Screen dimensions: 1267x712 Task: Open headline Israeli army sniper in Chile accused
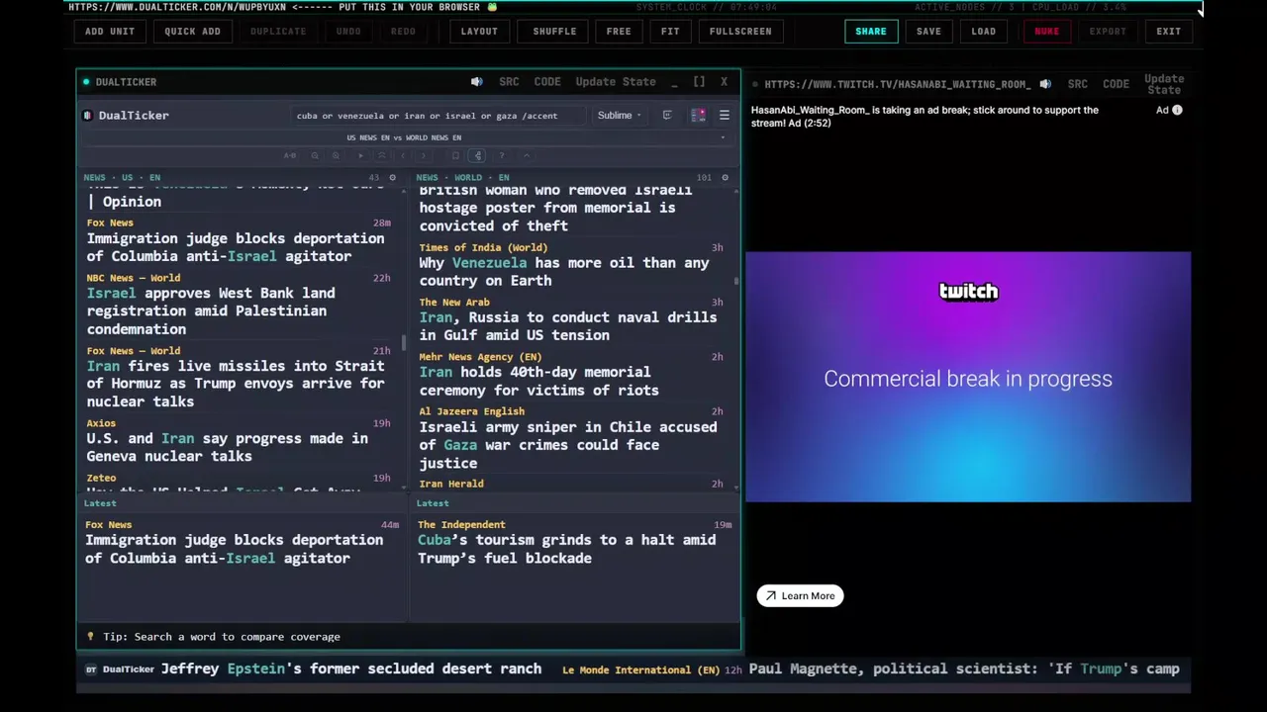[x=568, y=445]
